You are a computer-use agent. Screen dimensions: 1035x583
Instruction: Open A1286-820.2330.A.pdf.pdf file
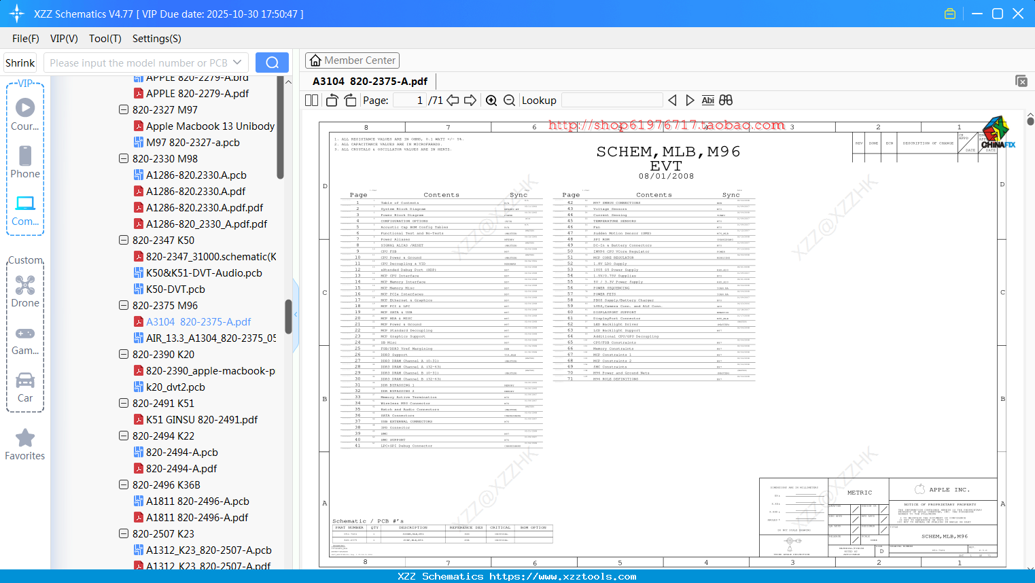tap(198, 207)
